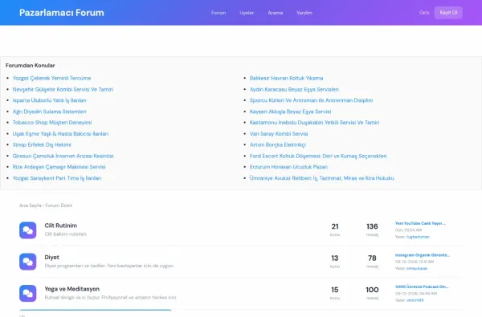Open the Diyet forum title
The image size is (482, 317).
[x=51, y=257]
